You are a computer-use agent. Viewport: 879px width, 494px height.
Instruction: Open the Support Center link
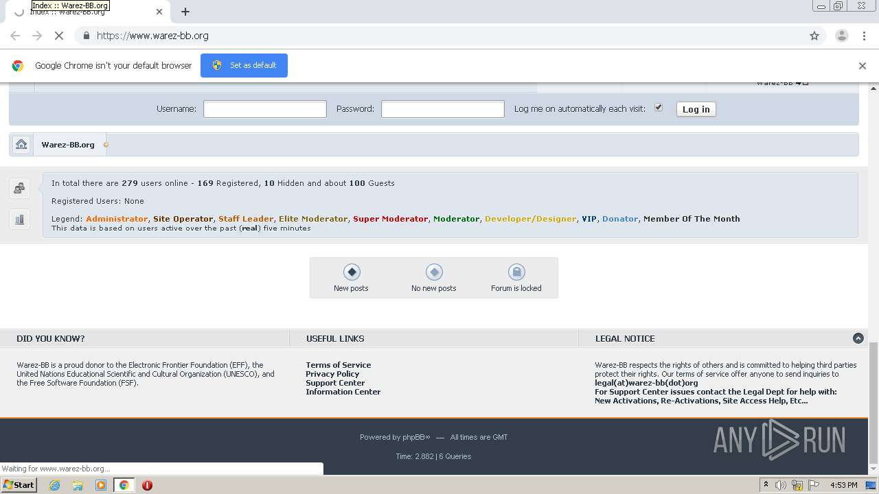[x=335, y=383]
